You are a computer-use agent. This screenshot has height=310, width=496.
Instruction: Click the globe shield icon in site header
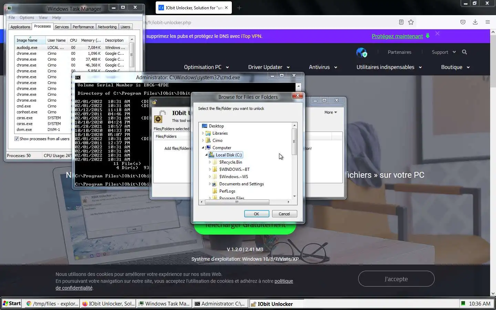pyautogui.click(x=361, y=52)
